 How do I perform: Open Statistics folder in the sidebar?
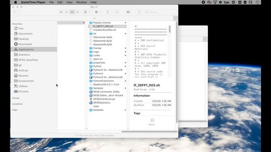click(24, 54)
